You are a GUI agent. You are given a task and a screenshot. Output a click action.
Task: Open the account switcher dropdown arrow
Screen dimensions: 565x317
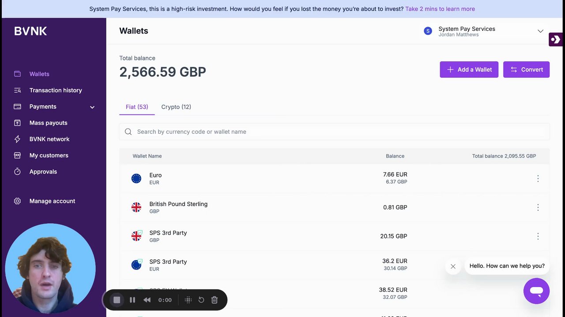(x=540, y=31)
